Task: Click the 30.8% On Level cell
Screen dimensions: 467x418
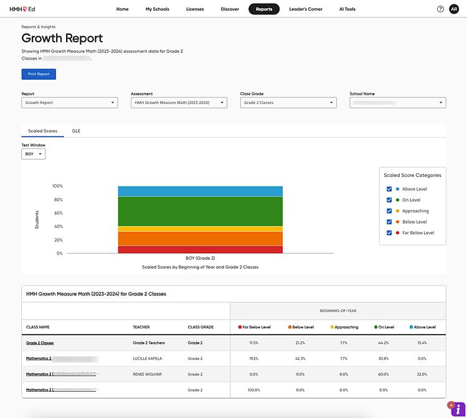Action: pyautogui.click(x=384, y=358)
